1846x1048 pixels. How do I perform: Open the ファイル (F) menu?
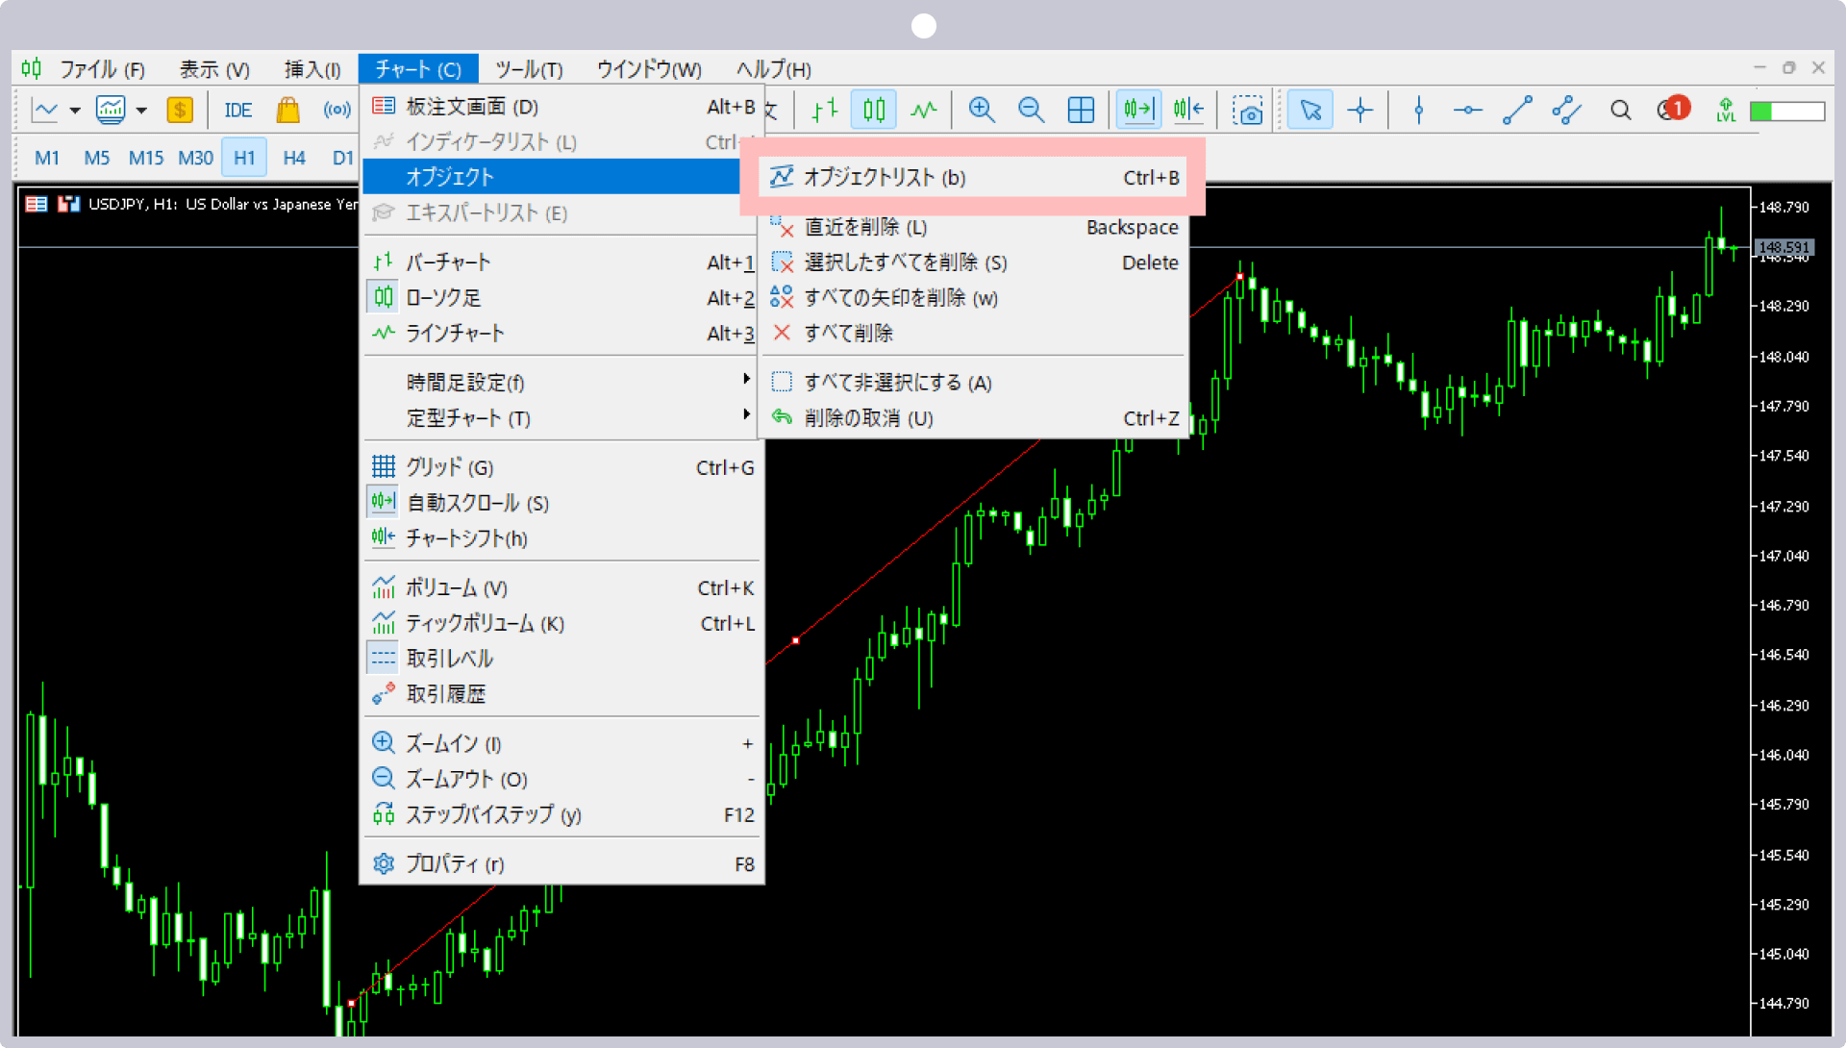[102, 69]
